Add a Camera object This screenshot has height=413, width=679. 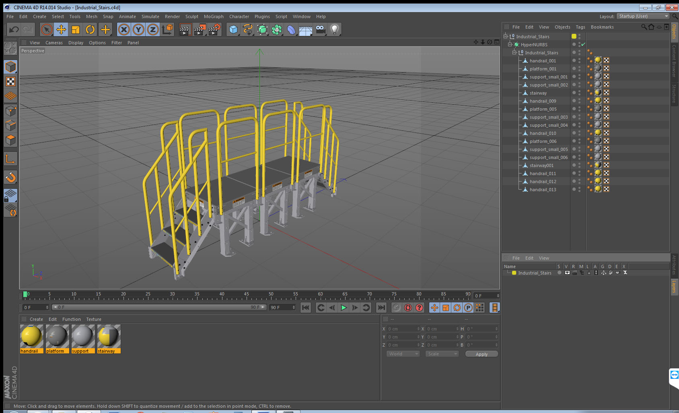click(x=321, y=29)
